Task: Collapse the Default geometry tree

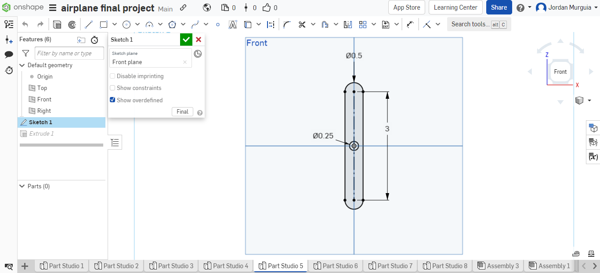Action: [x=22, y=65]
